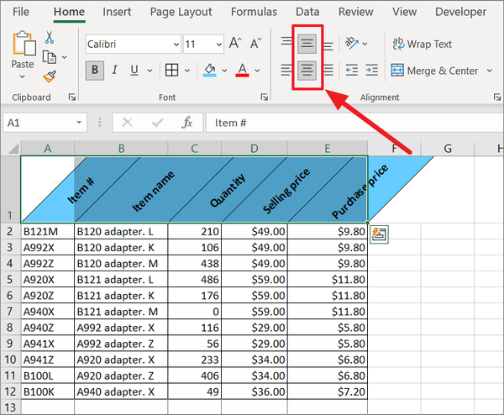
Task: Expand the Borders dropdown arrow
Action: [187, 70]
